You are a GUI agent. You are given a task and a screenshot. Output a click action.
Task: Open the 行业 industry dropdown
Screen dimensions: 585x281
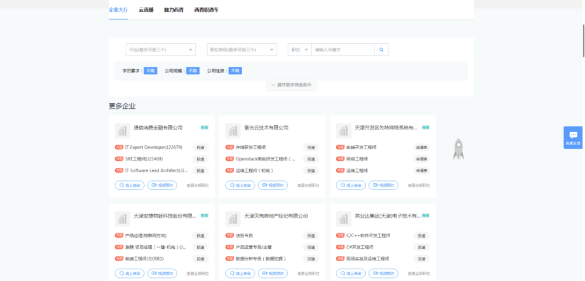[x=160, y=50]
